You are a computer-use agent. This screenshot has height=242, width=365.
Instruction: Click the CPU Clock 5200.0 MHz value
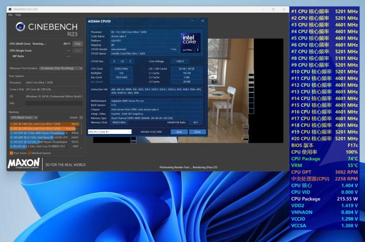coord(121,68)
